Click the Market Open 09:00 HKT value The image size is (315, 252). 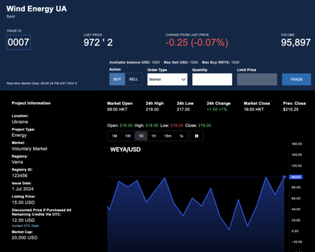click(117, 110)
